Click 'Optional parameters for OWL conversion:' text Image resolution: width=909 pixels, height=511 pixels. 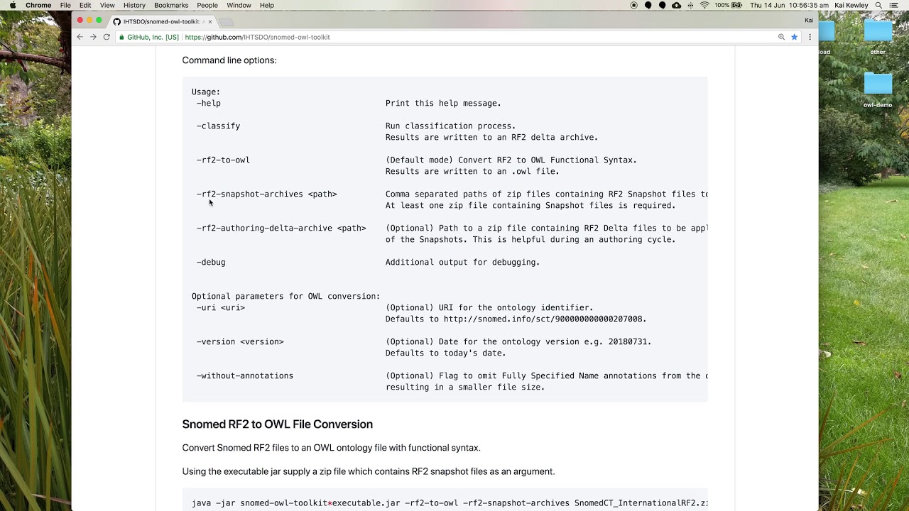(x=286, y=296)
